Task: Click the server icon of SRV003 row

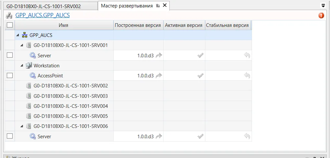Action: click(x=28, y=96)
